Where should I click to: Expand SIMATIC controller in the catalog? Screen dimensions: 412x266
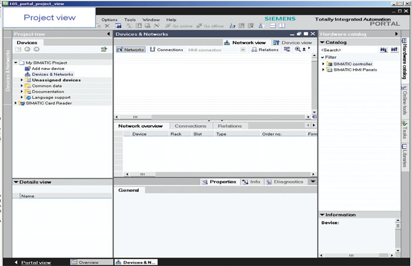pos(323,64)
